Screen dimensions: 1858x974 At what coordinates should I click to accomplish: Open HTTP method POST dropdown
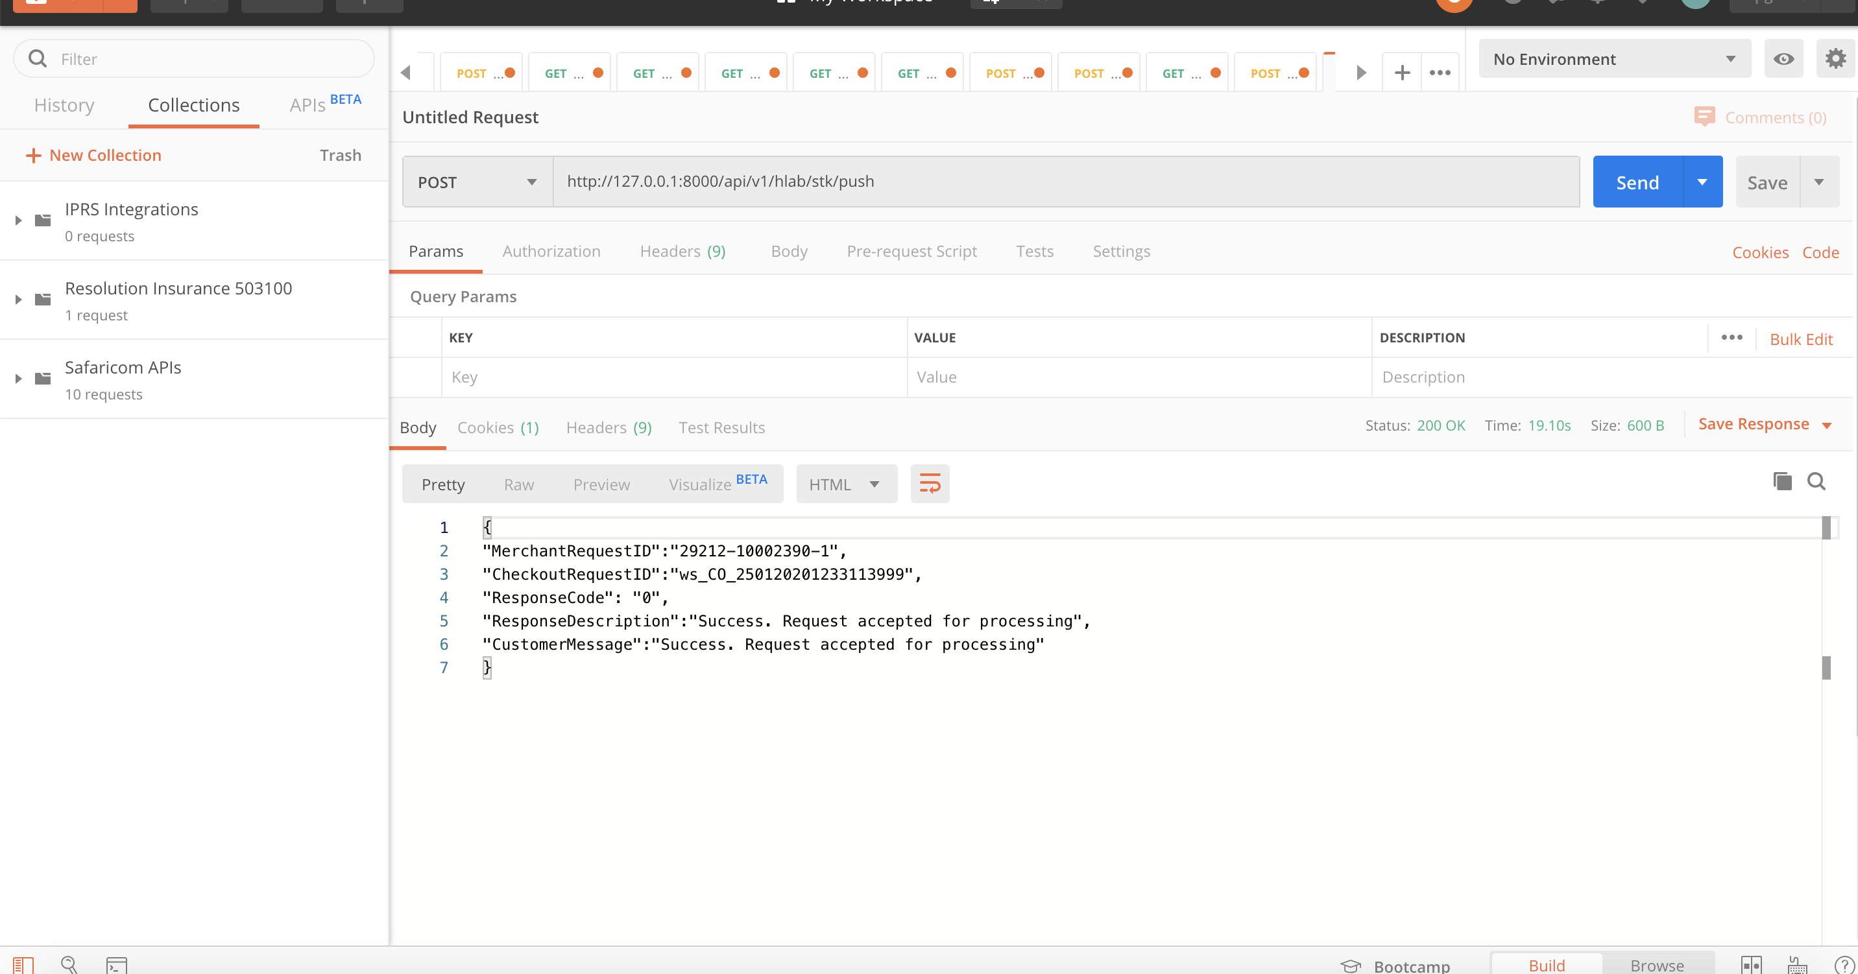477,182
